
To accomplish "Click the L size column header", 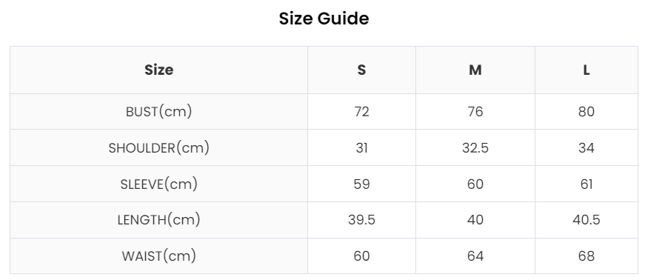I will click(587, 70).
